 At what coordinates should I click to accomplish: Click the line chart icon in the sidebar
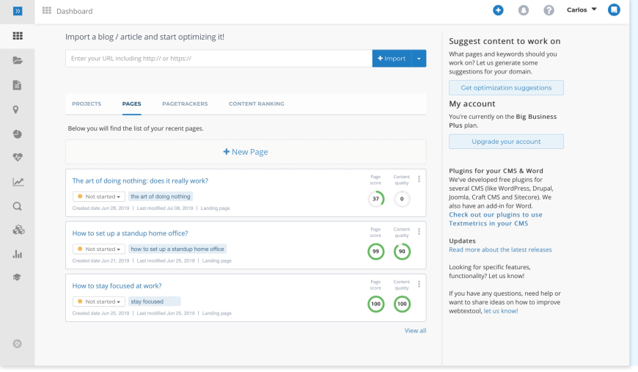click(18, 182)
